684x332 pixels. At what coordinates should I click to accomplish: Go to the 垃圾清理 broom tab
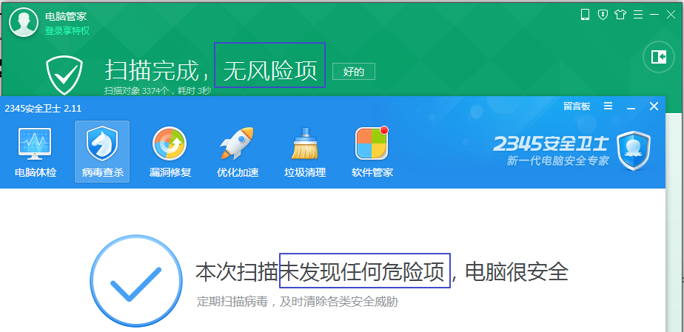pos(305,152)
